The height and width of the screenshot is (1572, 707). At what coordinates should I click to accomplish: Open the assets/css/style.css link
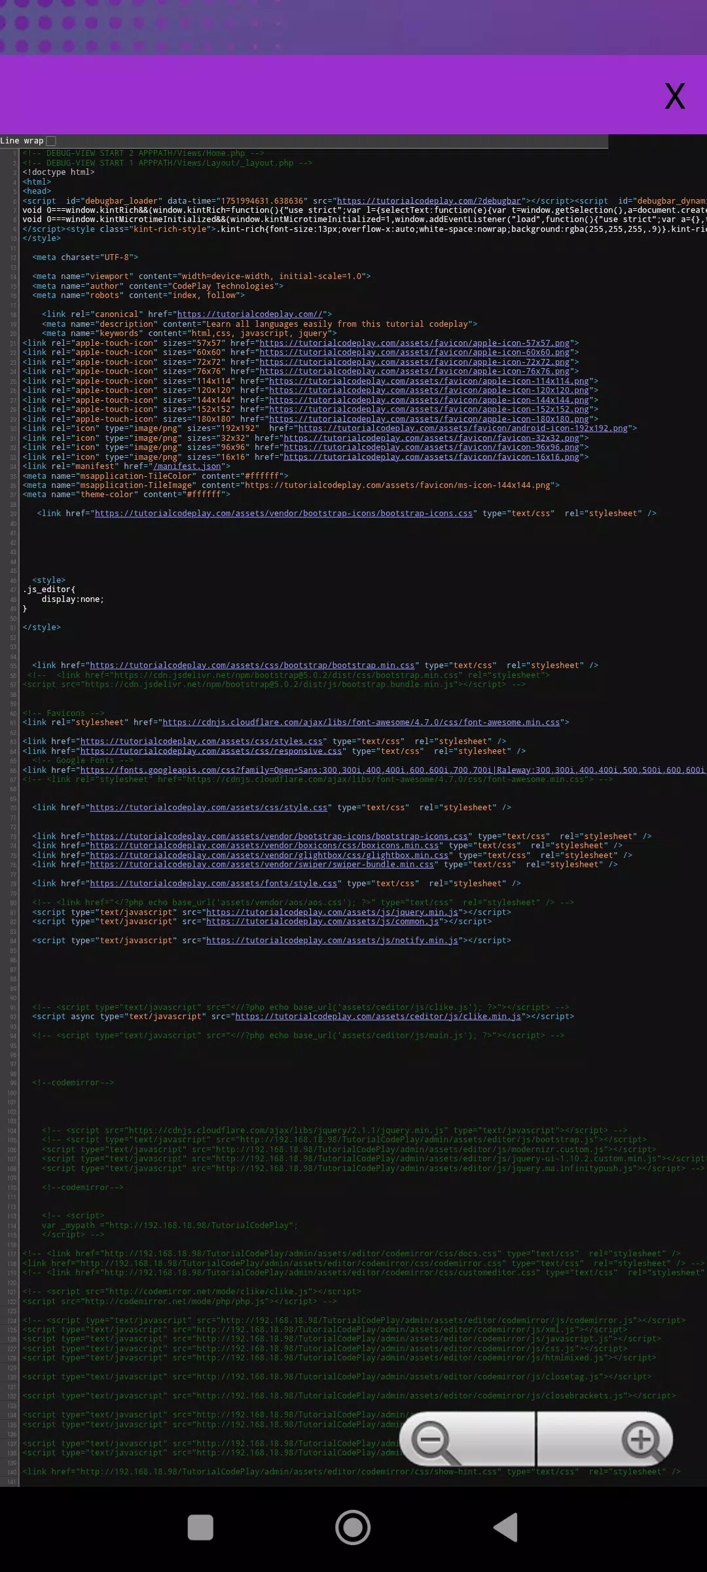[x=208, y=808]
